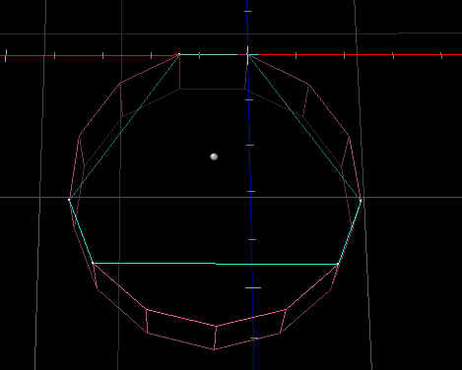This screenshot has width=462, height=370.
Task: Select the white sphere near the center
Action: pos(214,156)
